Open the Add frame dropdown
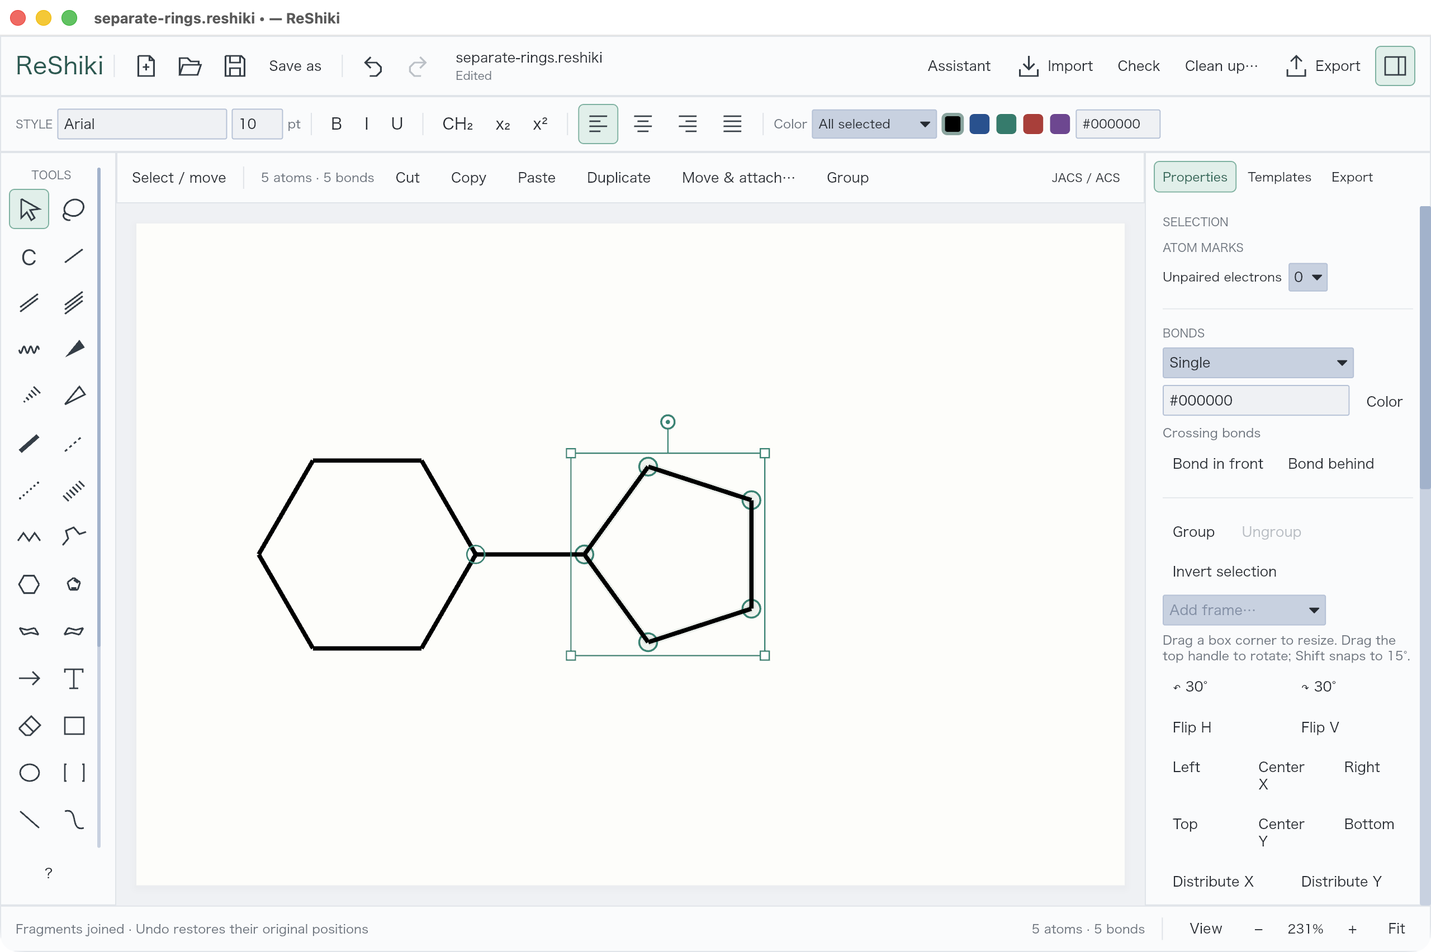Screen dimensions: 1431x952 coord(1243,610)
